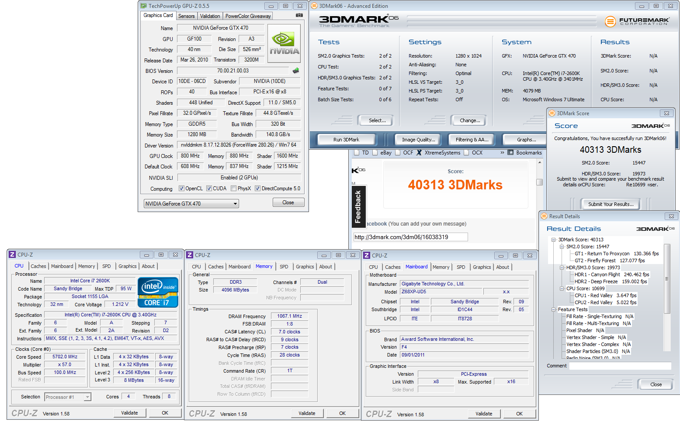This screenshot has width=680, height=432.
Task: Click the BIOS save chip icon in GPU-Z
Action: coord(296,71)
